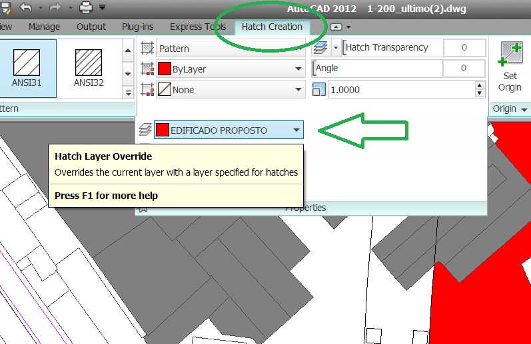
Task: Click the Plot printer icon
Action: [x=86, y=7]
